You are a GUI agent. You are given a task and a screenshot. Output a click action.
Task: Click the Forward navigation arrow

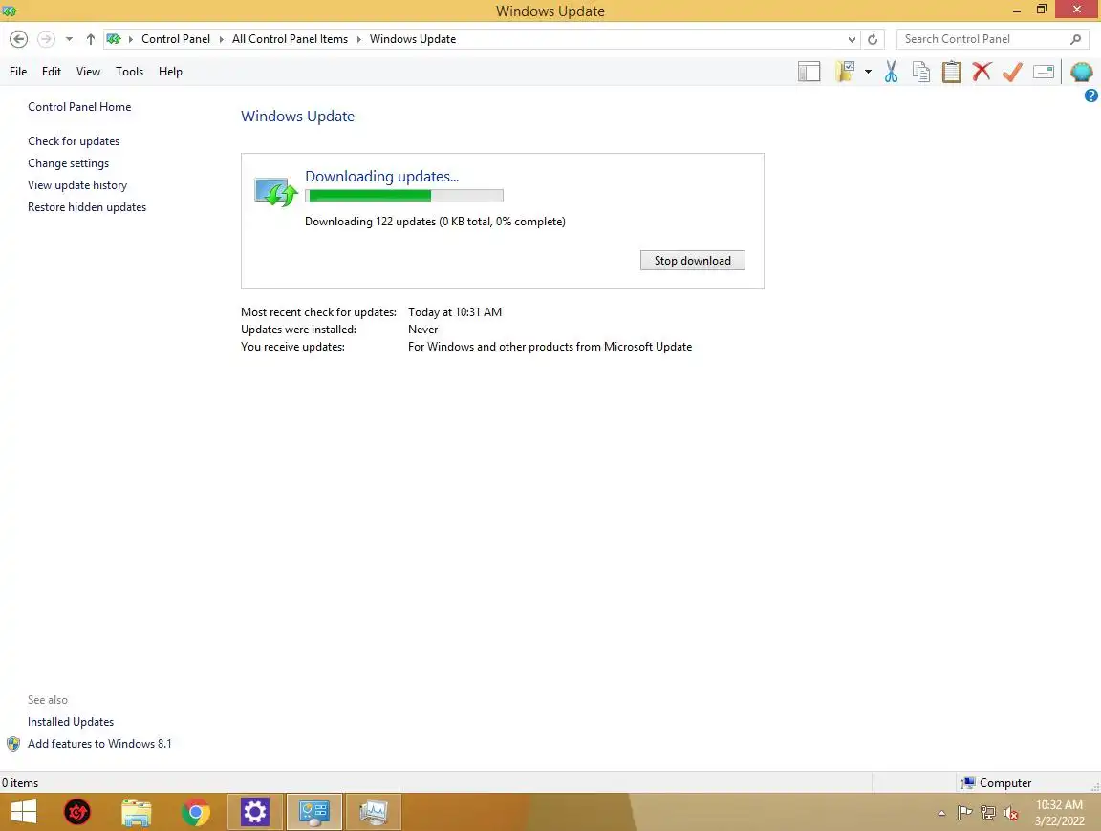(x=46, y=39)
